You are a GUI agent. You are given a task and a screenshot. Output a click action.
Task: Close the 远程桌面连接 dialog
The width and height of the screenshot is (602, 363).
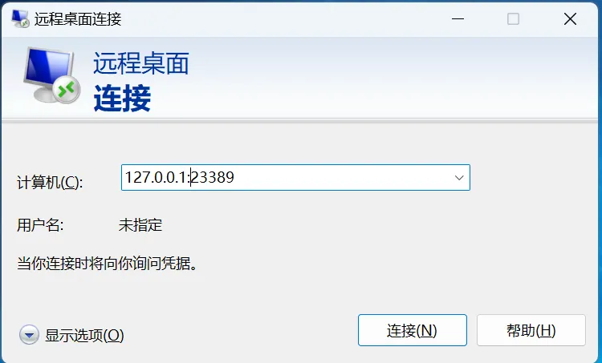point(570,18)
